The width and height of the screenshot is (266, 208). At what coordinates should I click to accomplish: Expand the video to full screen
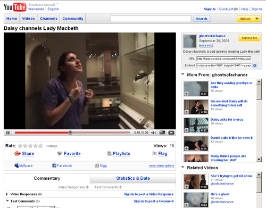tap(171, 132)
